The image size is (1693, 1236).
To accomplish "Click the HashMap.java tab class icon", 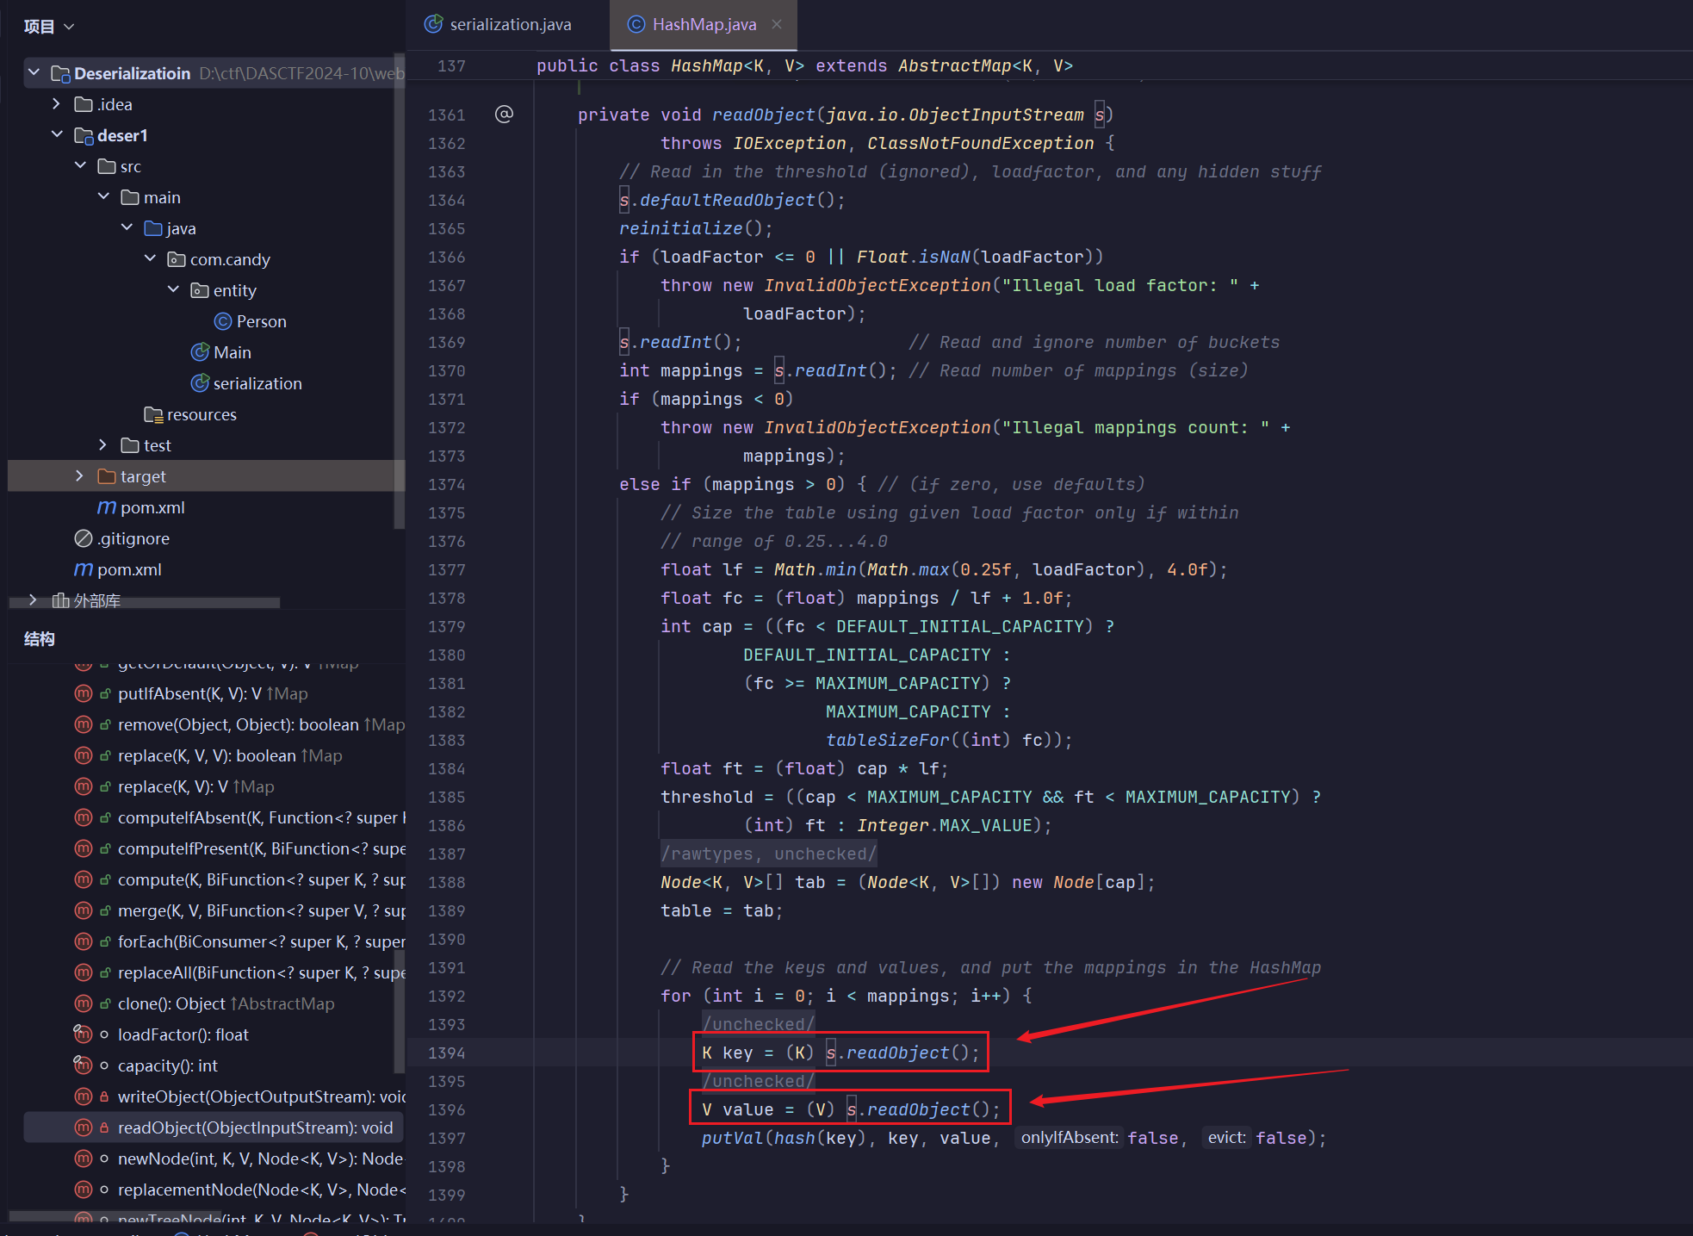I will [x=636, y=24].
